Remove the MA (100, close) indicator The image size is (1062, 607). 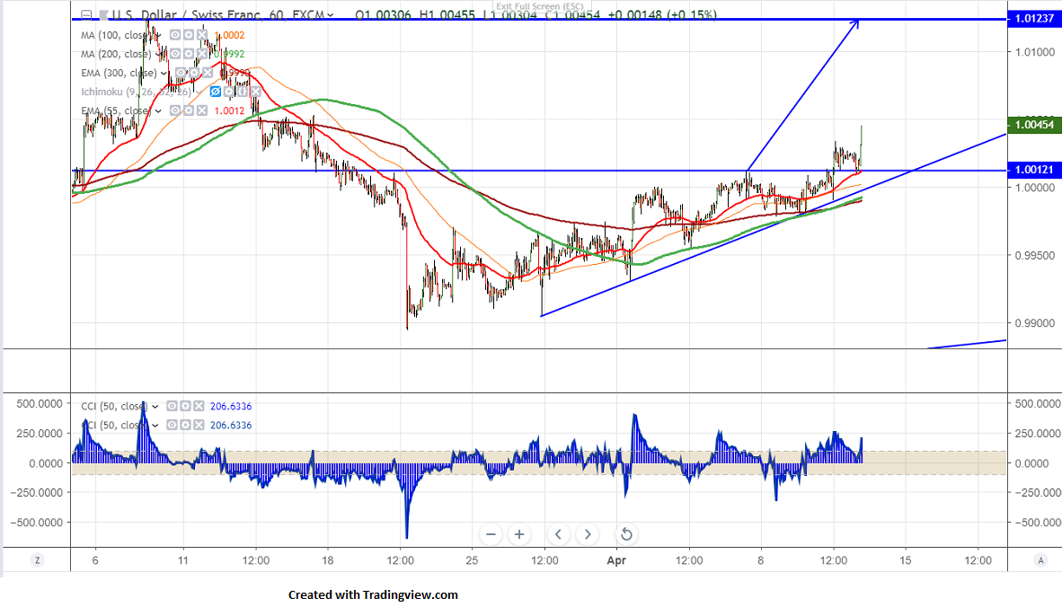click(x=202, y=35)
